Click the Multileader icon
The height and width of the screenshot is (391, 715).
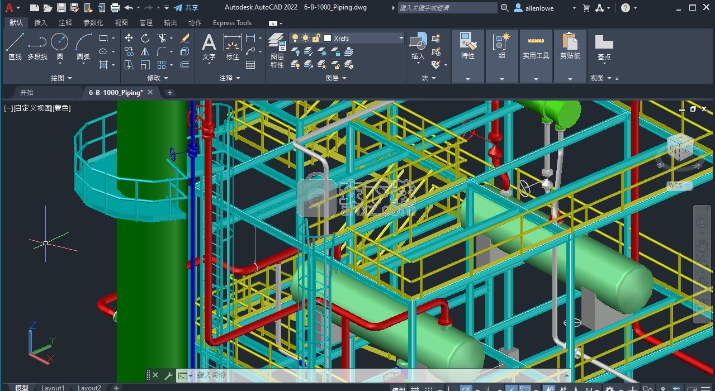tap(250, 51)
